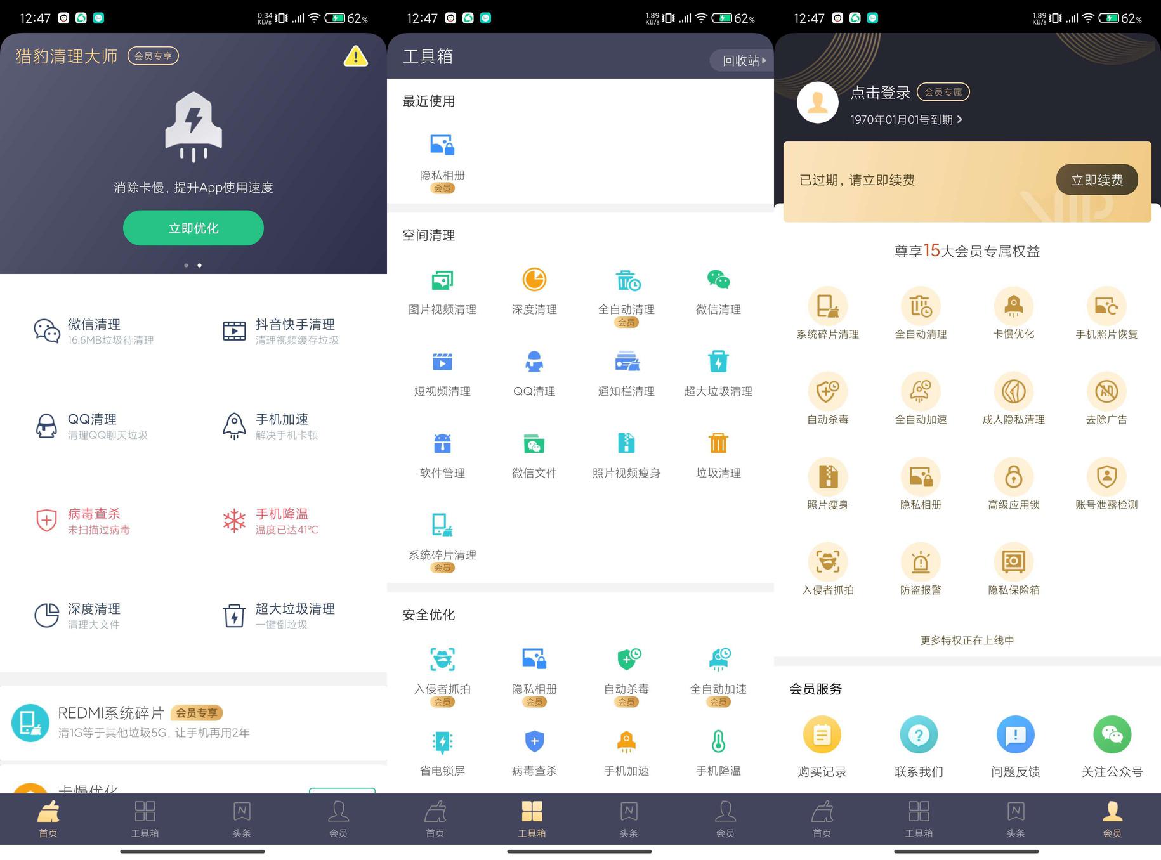Open the REDMI系统碎片 member card
Image resolution: width=1161 pixels, height=860 pixels.
click(193, 722)
